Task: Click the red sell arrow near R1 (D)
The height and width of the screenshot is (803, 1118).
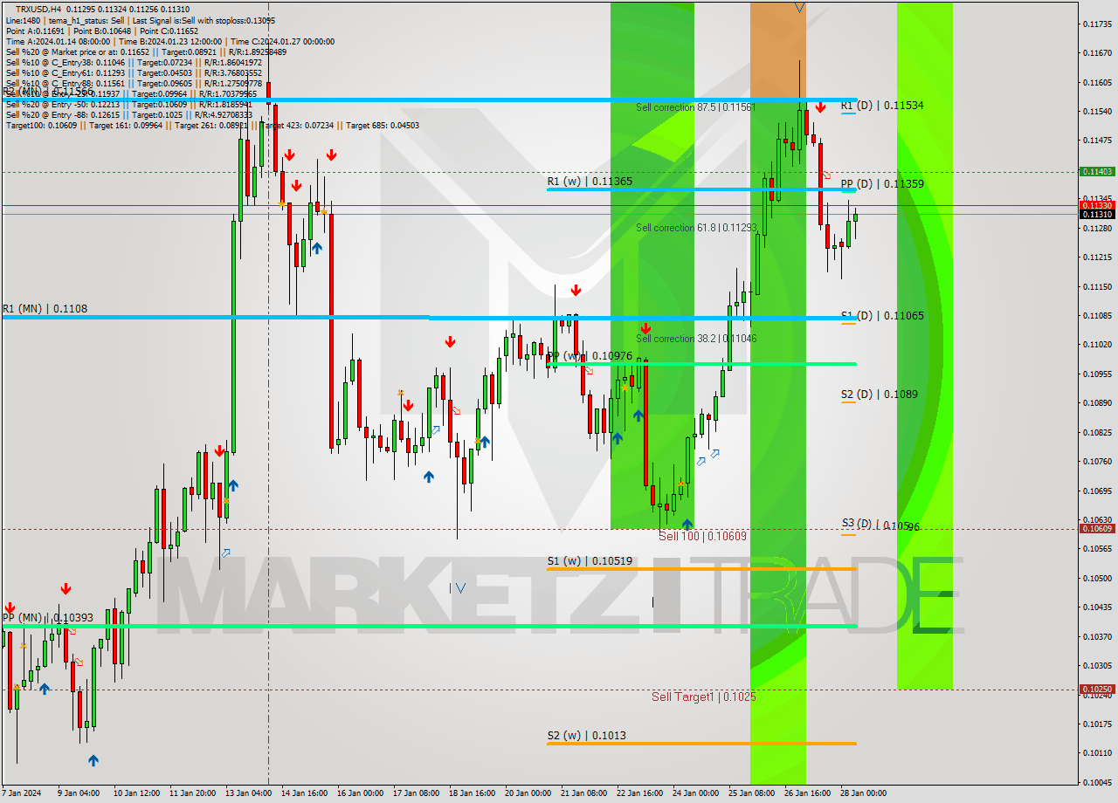Action: pos(820,107)
